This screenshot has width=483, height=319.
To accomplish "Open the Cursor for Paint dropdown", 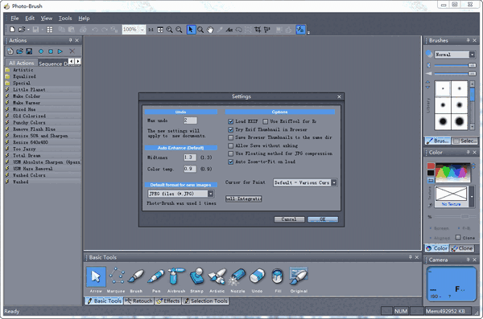I will (x=334, y=182).
